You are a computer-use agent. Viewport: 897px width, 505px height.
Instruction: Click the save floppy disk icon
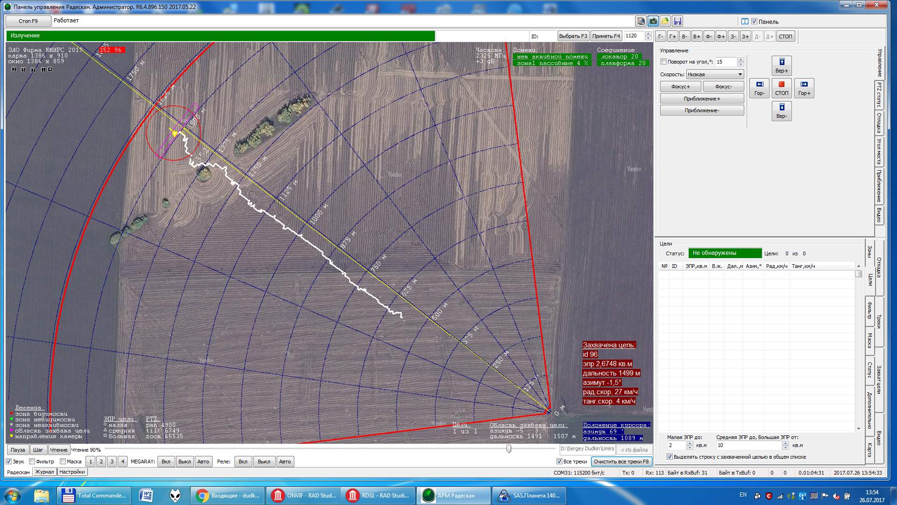[x=678, y=21]
